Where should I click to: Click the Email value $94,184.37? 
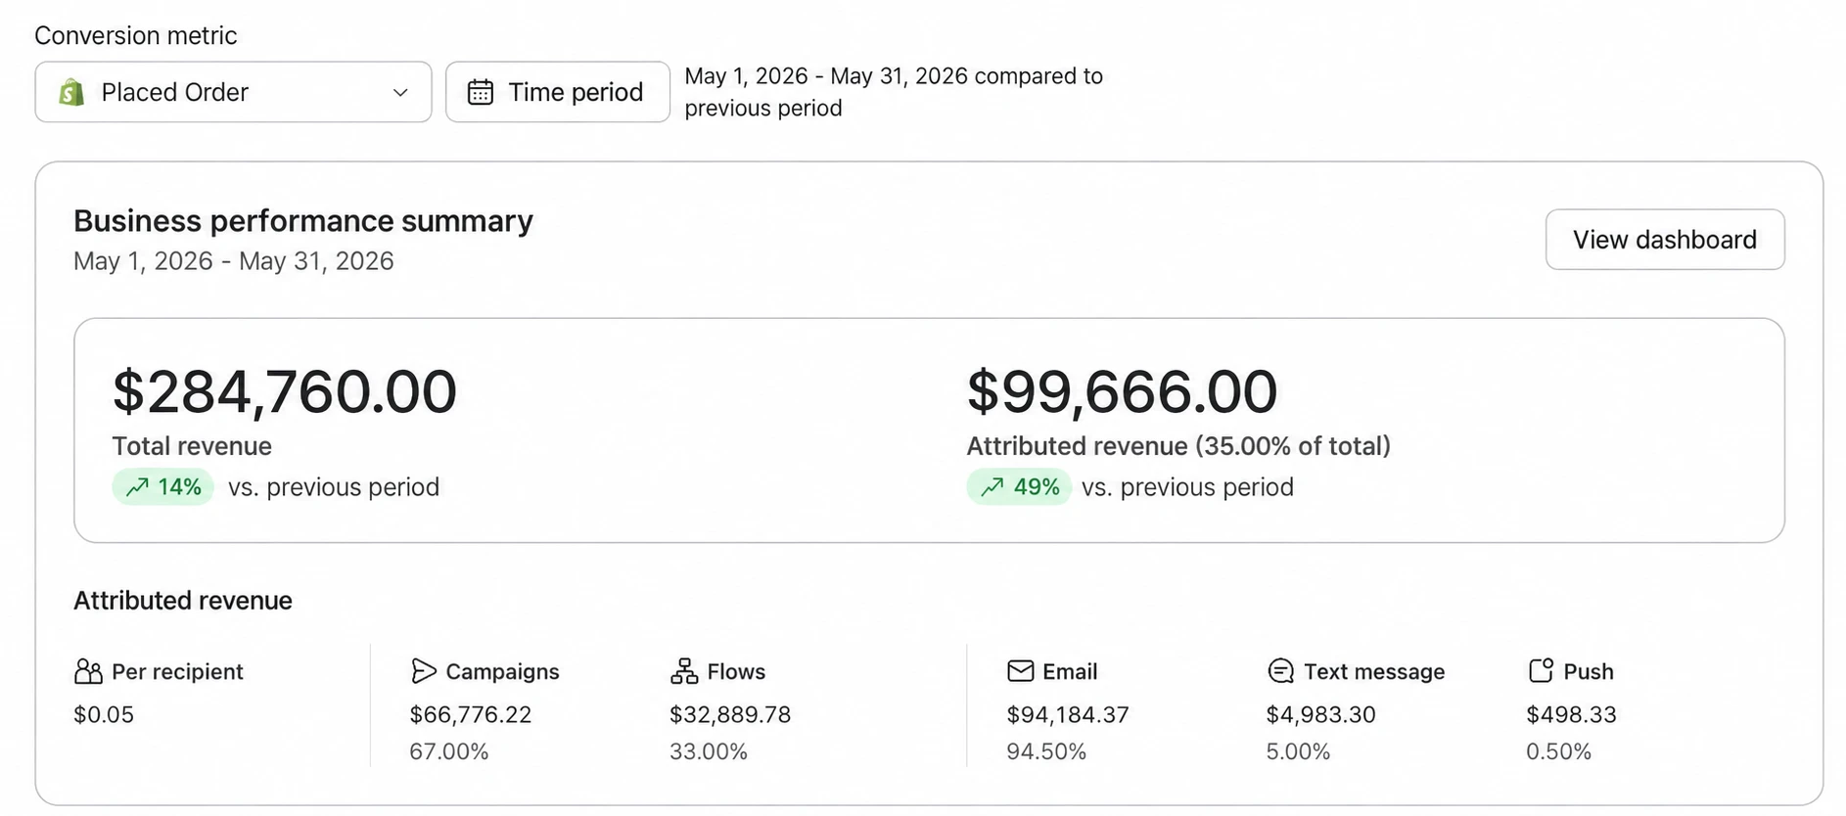coord(1068,714)
